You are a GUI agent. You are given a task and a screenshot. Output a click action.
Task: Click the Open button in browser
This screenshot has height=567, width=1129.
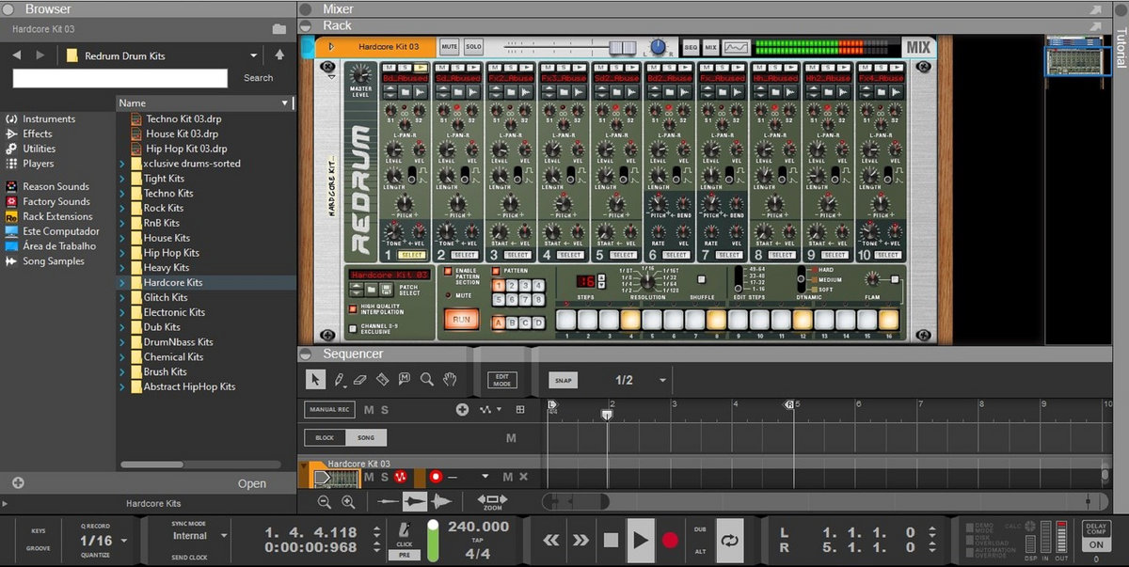click(x=251, y=483)
